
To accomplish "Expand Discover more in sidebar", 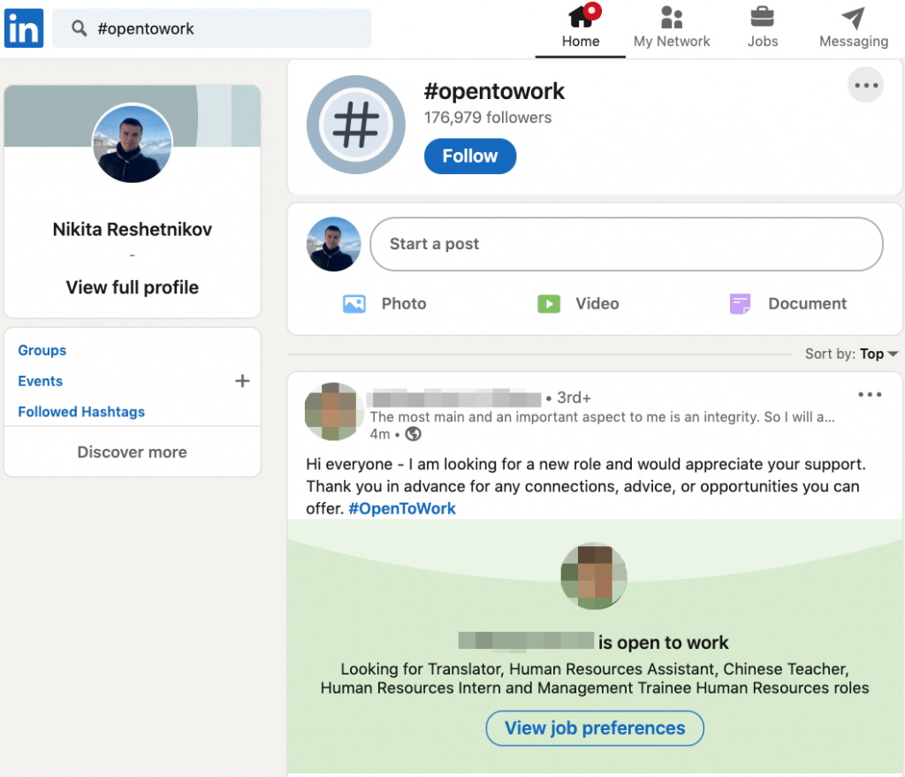I will [133, 453].
